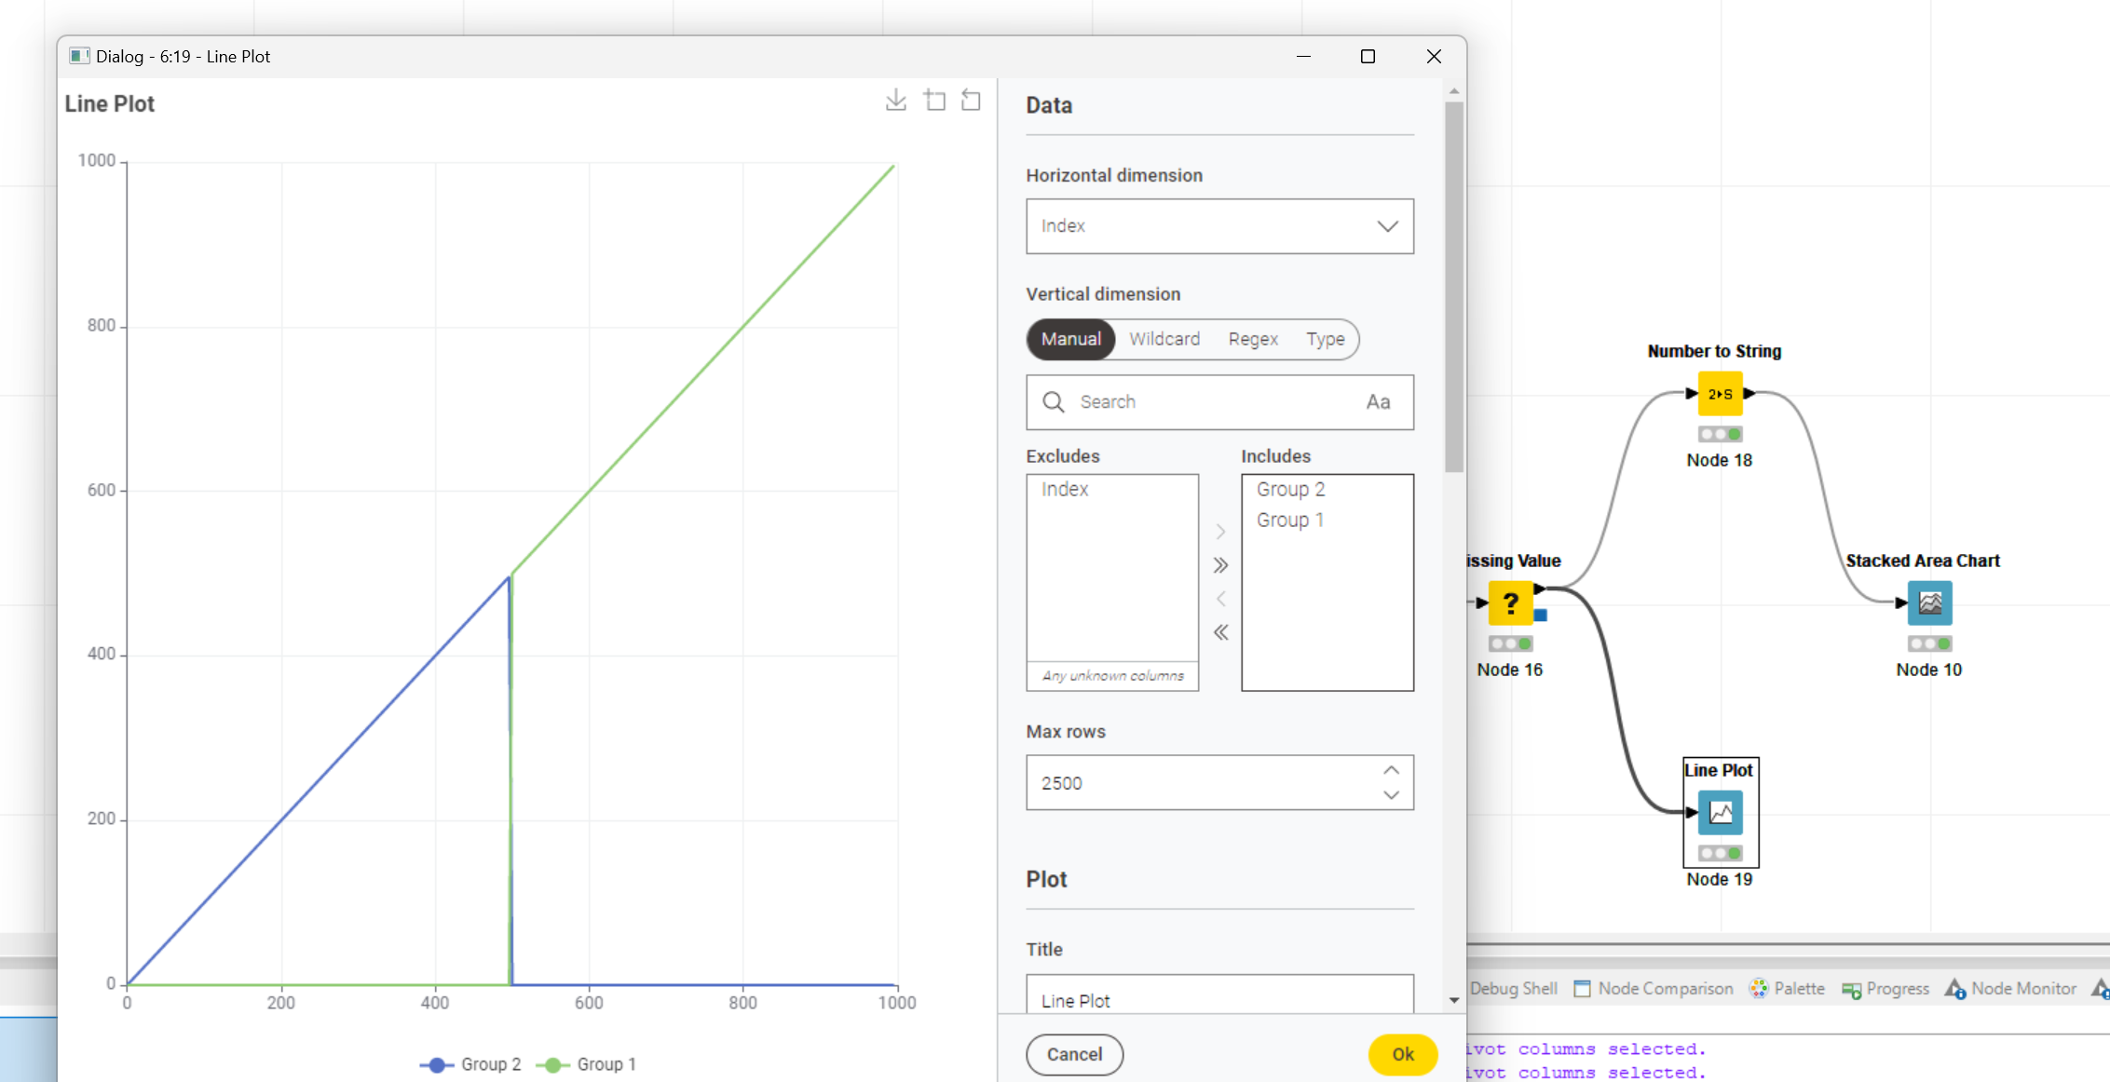Click the Node 10 status traffic light
This screenshot has height=1082, width=2110.
pyautogui.click(x=1929, y=643)
